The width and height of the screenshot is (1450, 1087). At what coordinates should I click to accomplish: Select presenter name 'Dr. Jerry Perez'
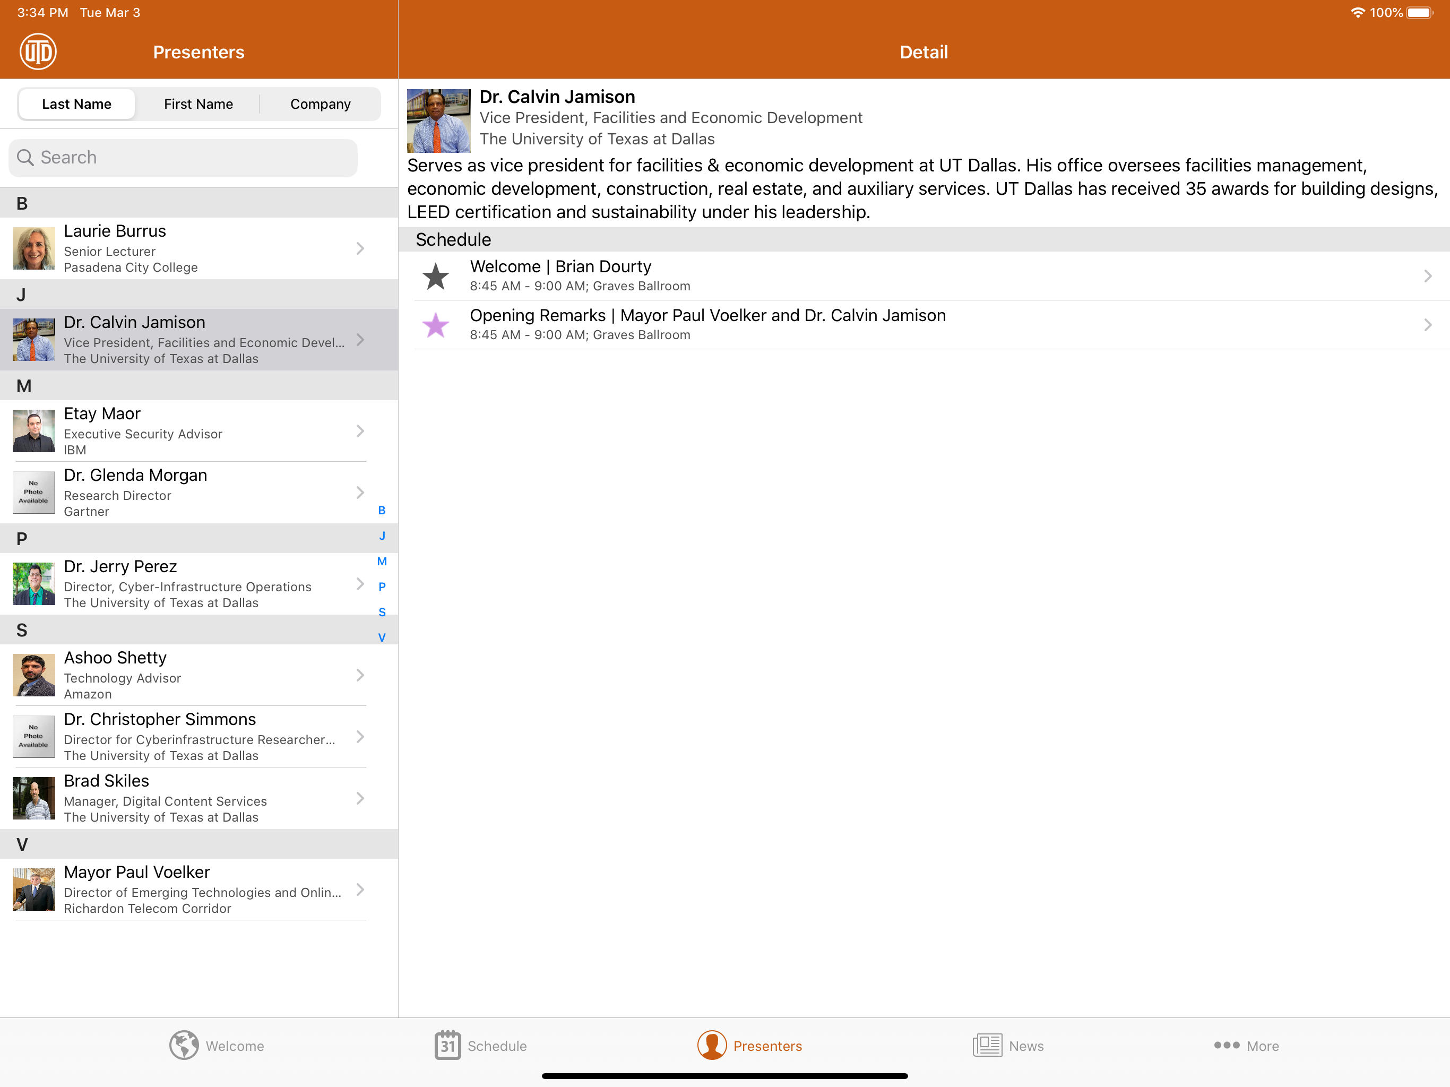(120, 566)
